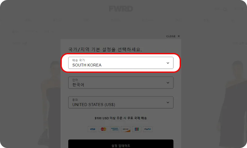Open the 배송 국가 SOUTH KOREA dropdown

(x=121, y=63)
